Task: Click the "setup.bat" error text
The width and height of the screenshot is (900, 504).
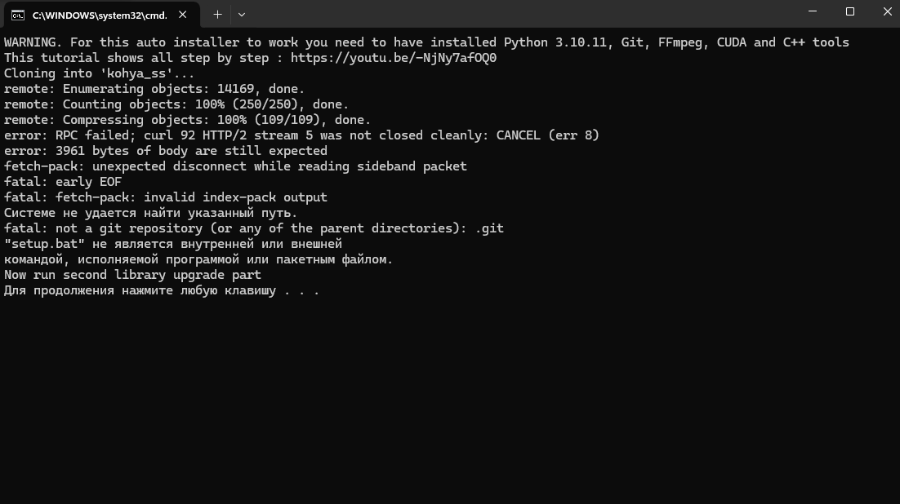Action: click(172, 244)
